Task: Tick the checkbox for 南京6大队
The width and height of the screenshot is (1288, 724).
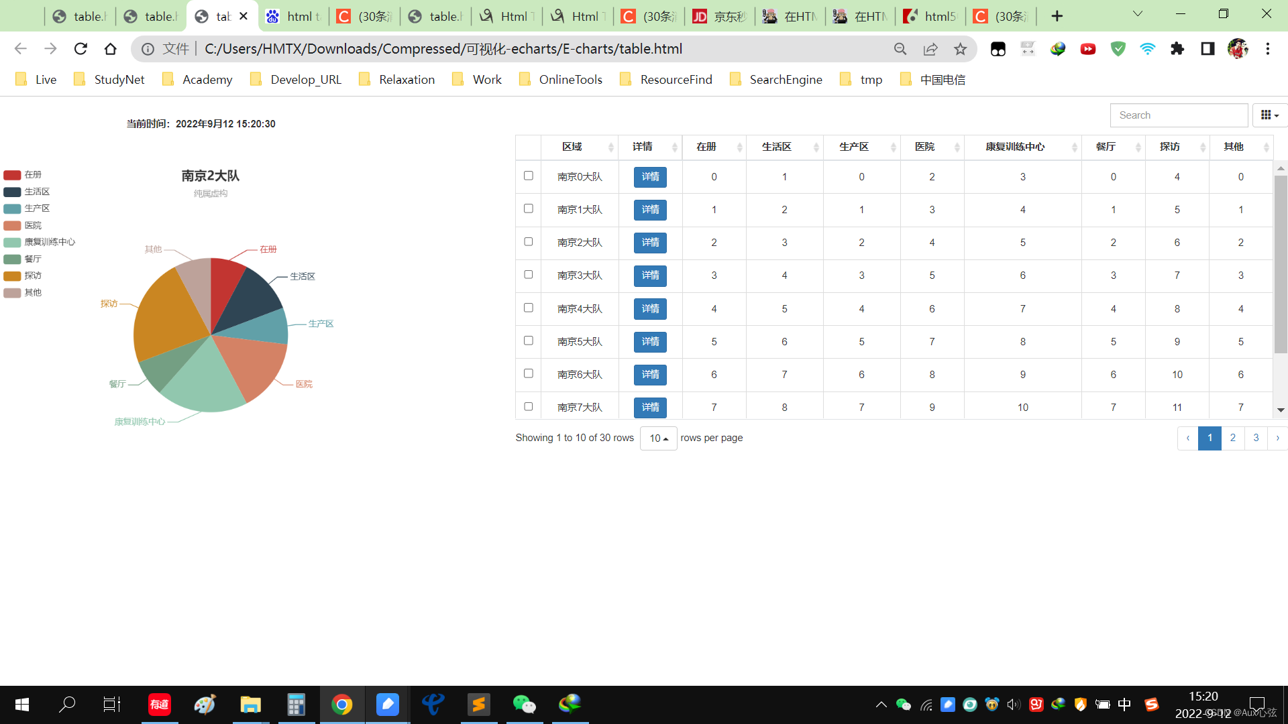Action: tap(529, 373)
